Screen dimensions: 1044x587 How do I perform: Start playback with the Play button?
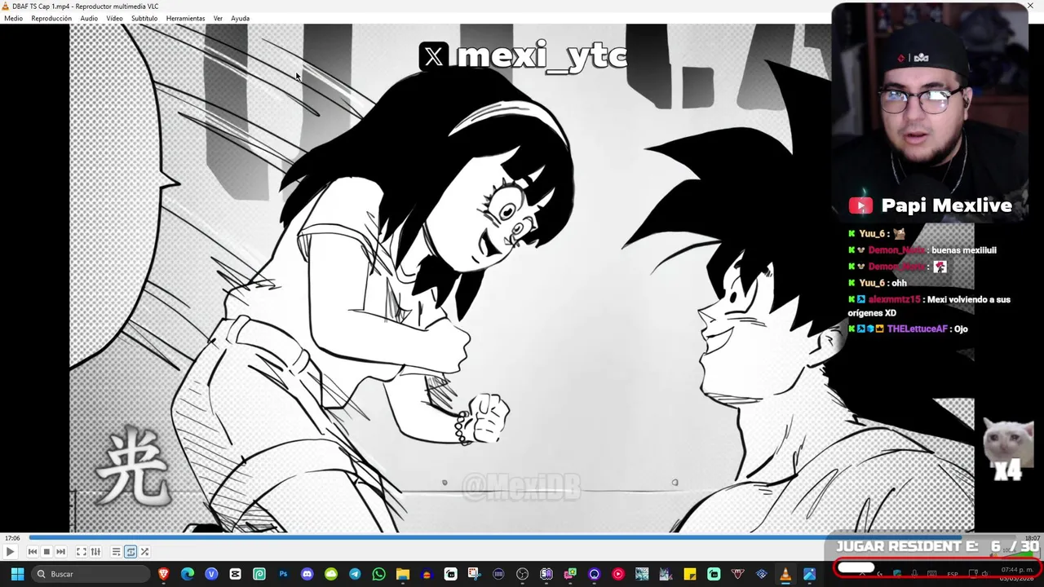click(x=10, y=552)
